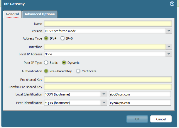Select the General tab
The width and height of the screenshot is (179, 128).
coord(12,14)
